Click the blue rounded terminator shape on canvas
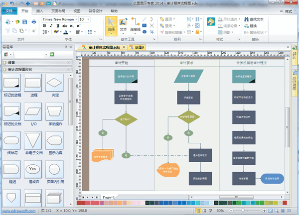 [272, 179]
